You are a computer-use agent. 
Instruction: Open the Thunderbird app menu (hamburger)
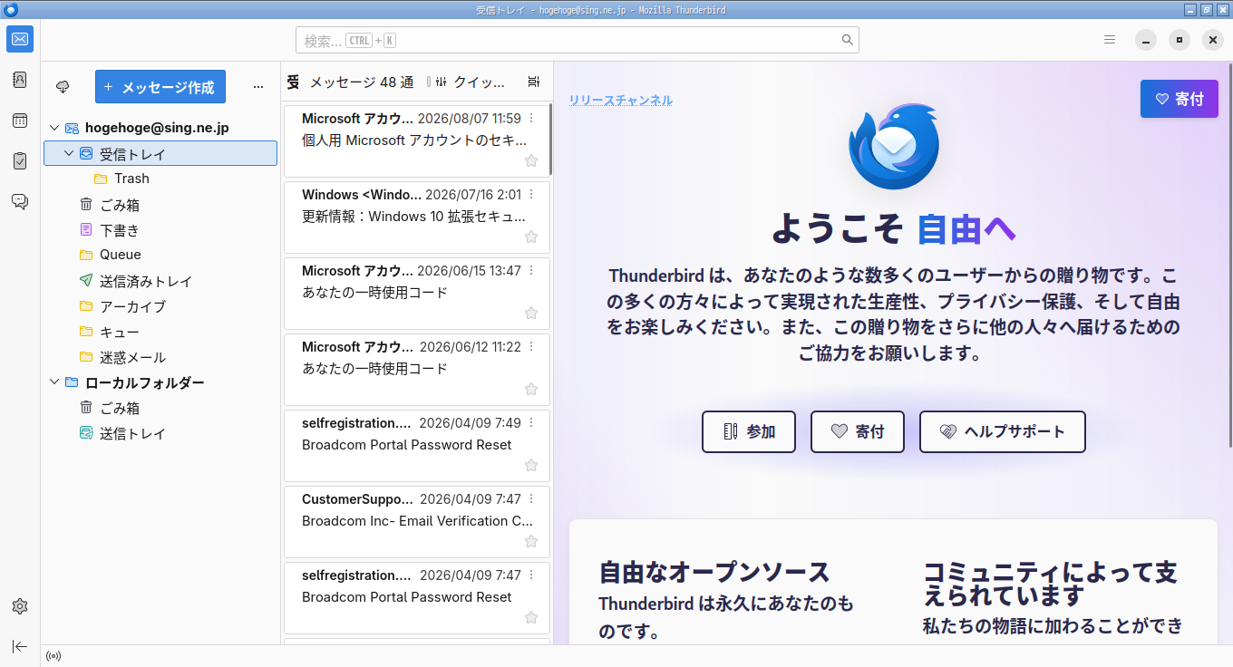pos(1110,40)
